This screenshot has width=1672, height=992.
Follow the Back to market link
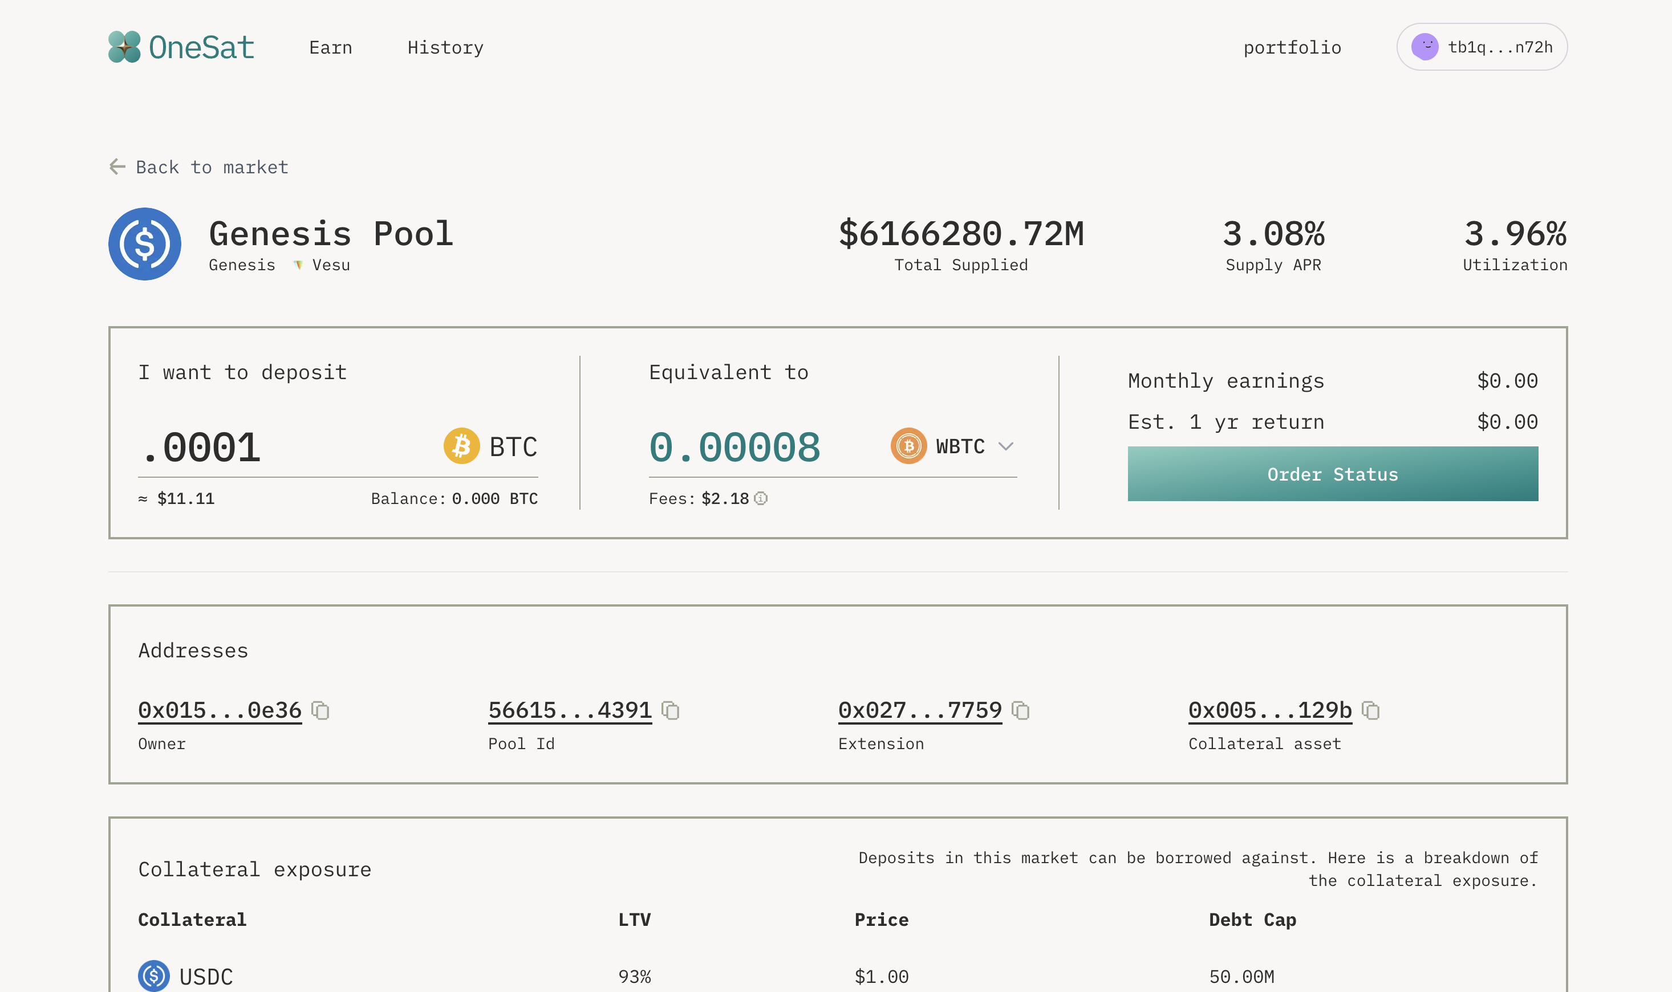pyautogui.click(x=212, y=167)
